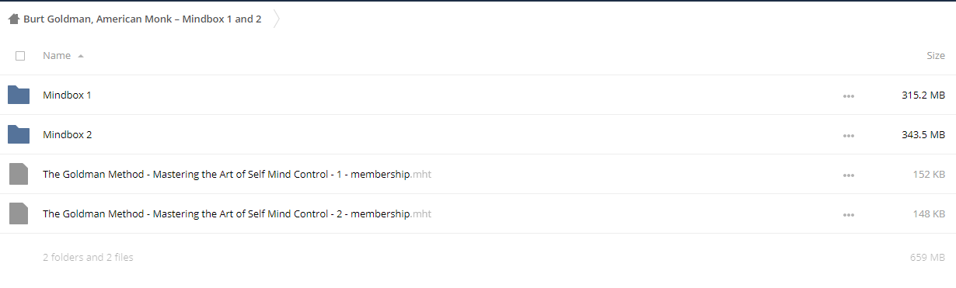This screenshot has width=956, height=288.
Task: Click the 315.2 MB size of Mindbox 1
Action: click(x=923, y=95)
